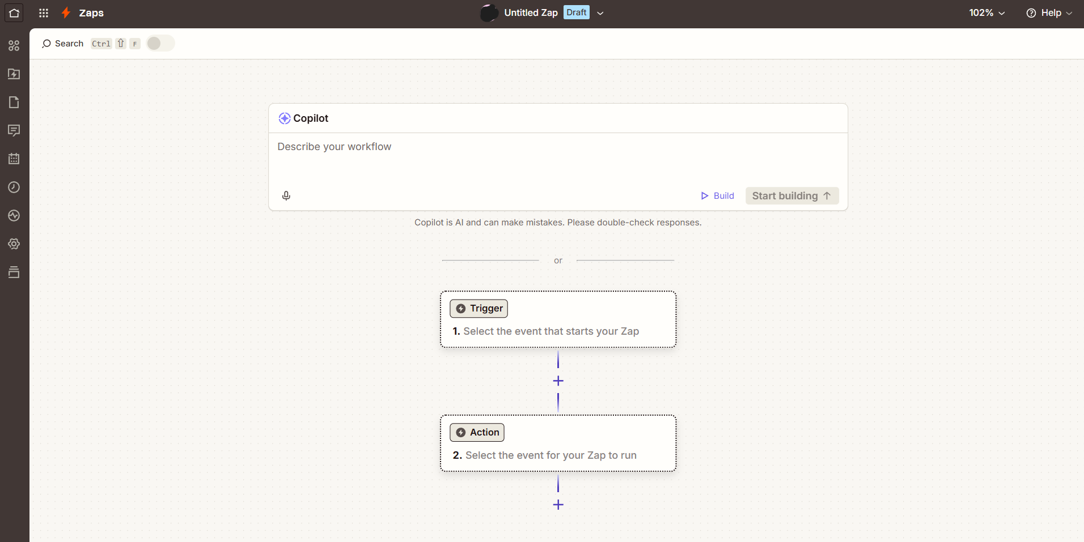
Task: Open the calendar schedule icon in sidebar
Action: pos(14,159)
